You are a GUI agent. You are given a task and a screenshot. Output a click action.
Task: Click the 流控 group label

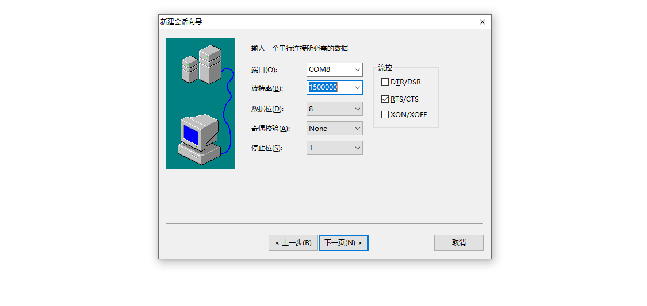coord(385,67)
